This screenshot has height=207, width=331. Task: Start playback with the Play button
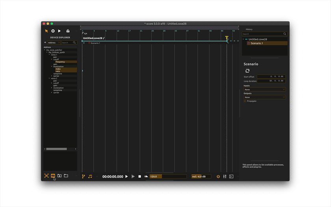126,176
